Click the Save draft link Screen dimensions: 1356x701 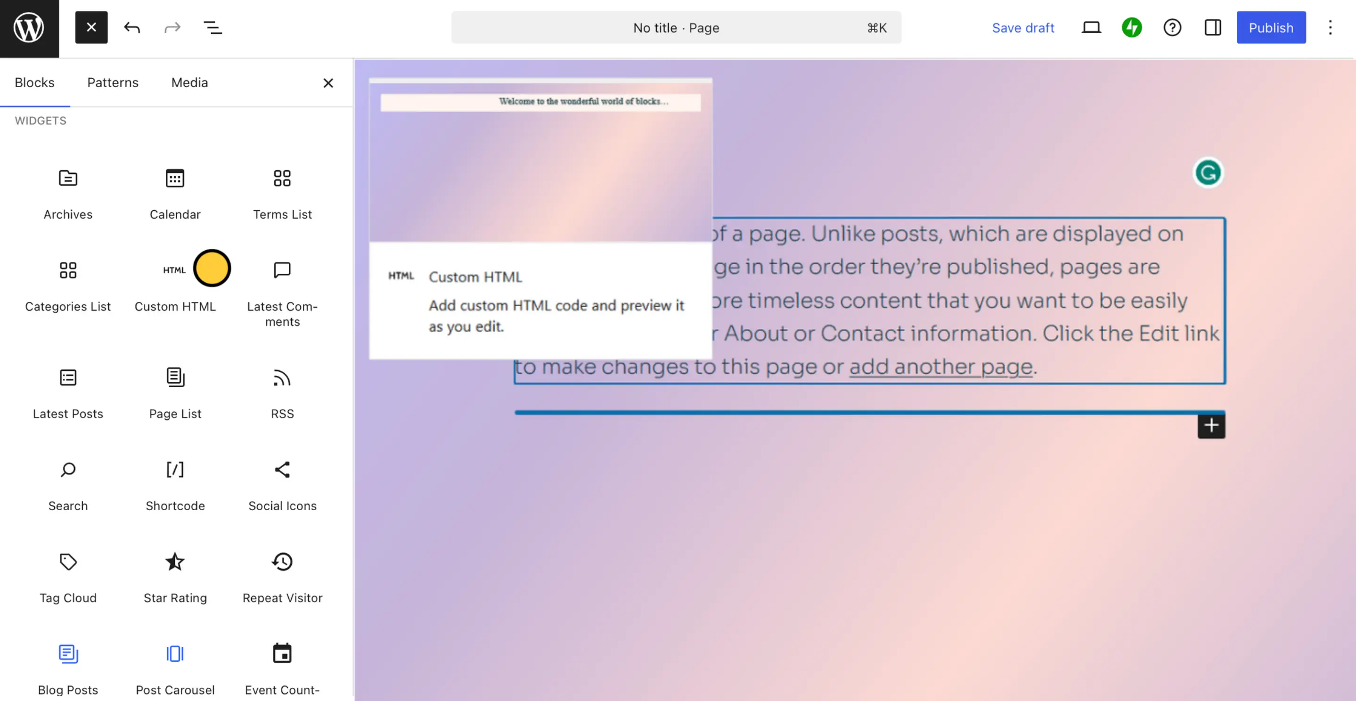pyautogui.click(x=1022, y=27)
